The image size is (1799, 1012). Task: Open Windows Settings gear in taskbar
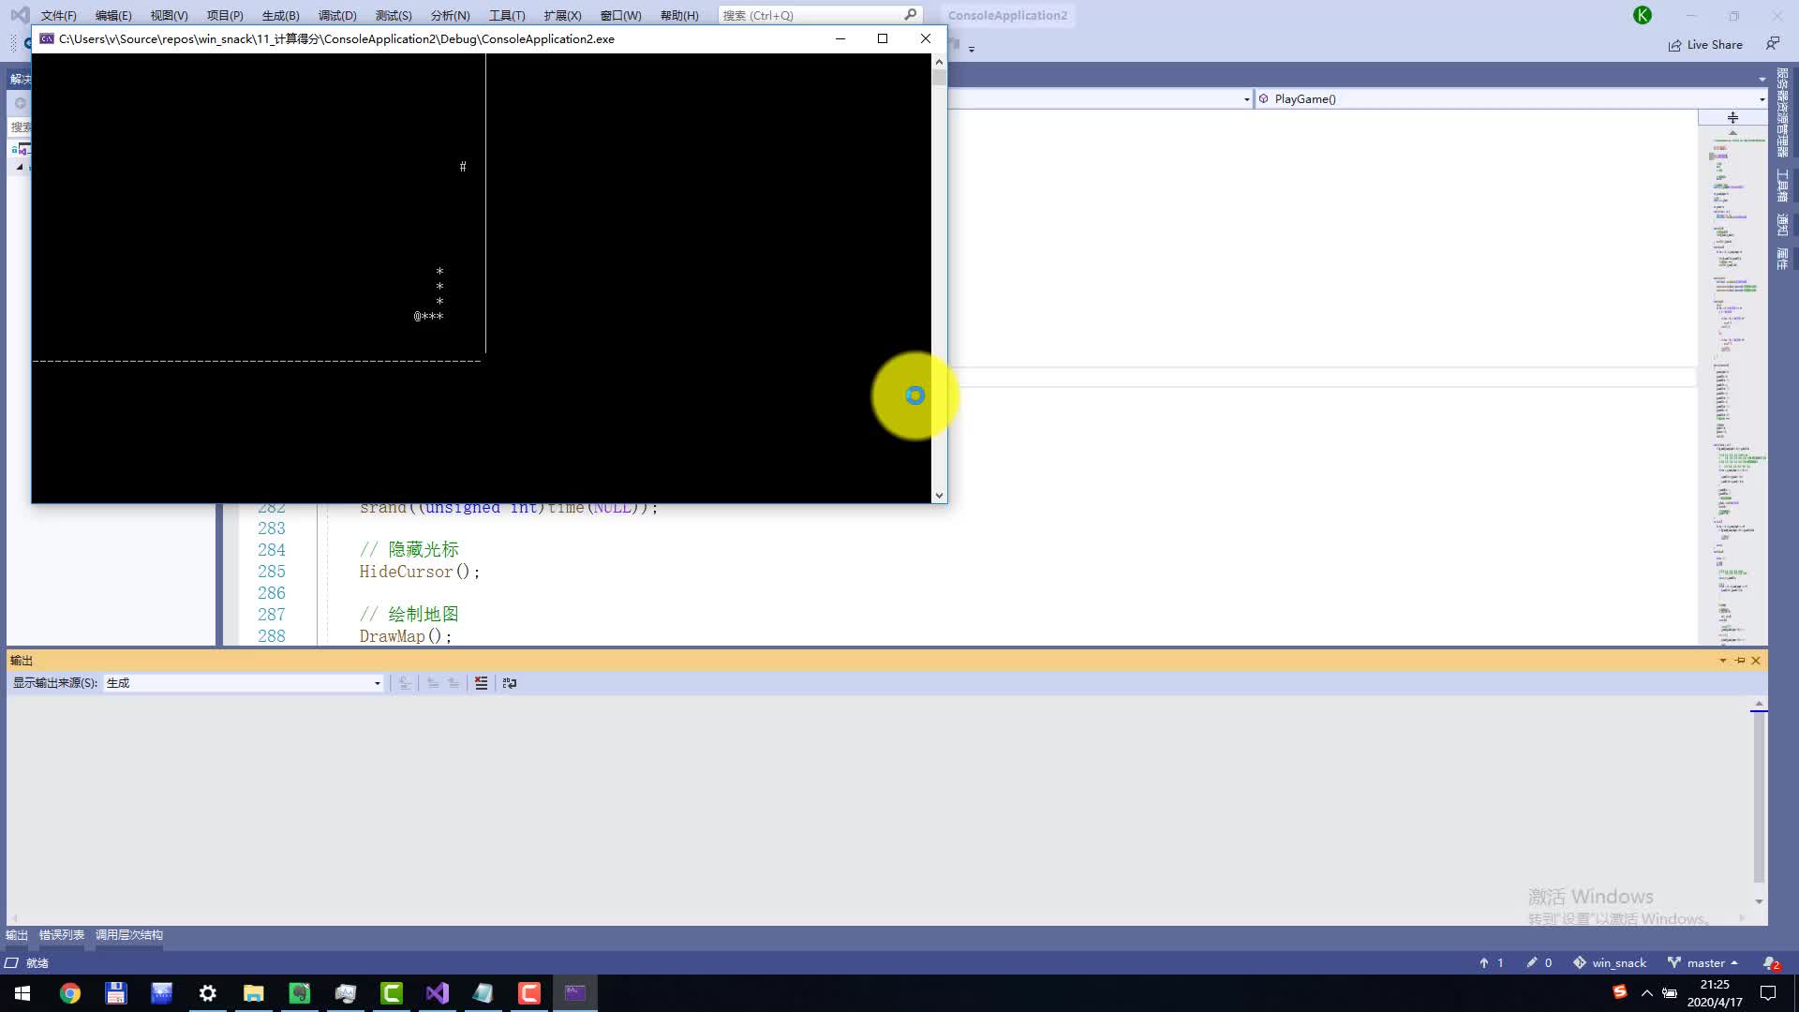[x=207, y=993]
